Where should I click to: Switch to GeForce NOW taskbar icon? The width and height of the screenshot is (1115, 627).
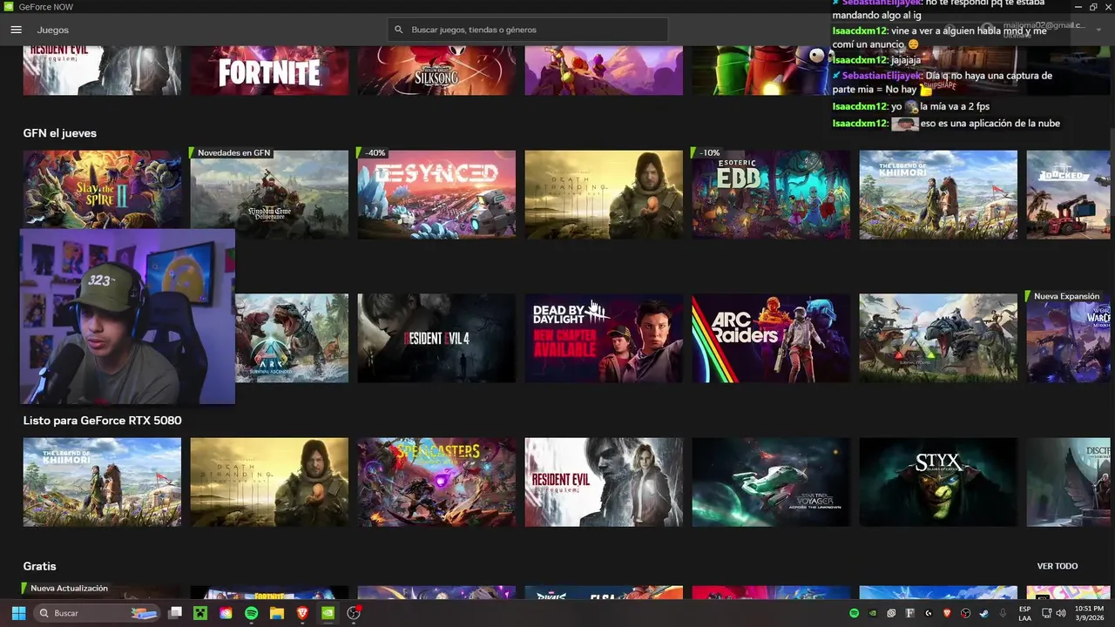point(328,613)
